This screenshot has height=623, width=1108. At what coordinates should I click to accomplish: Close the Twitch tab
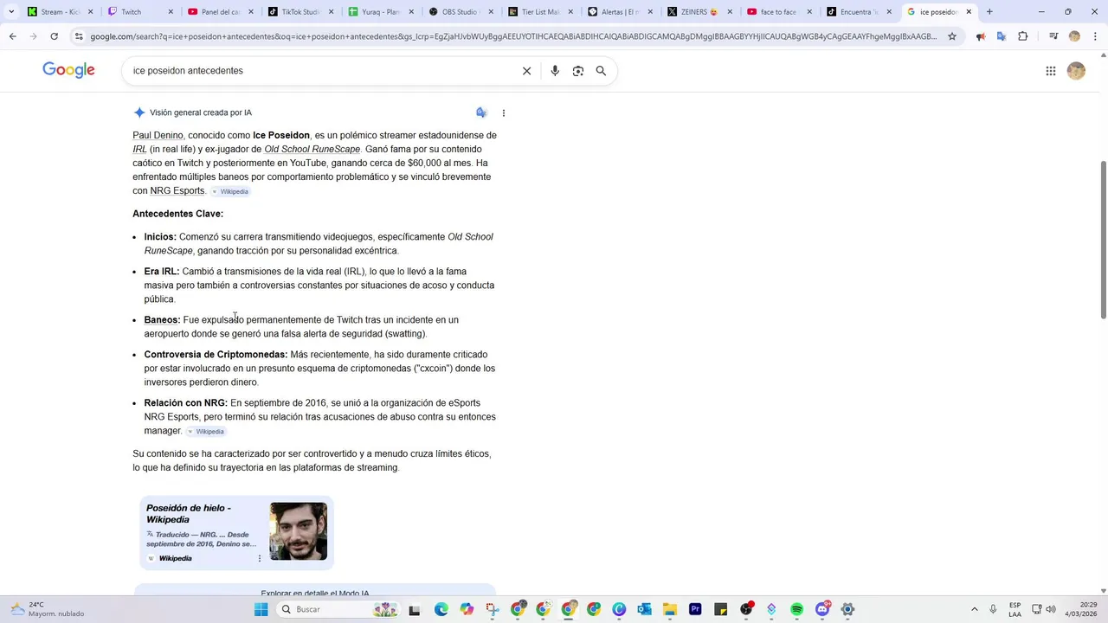click(171, 12)
